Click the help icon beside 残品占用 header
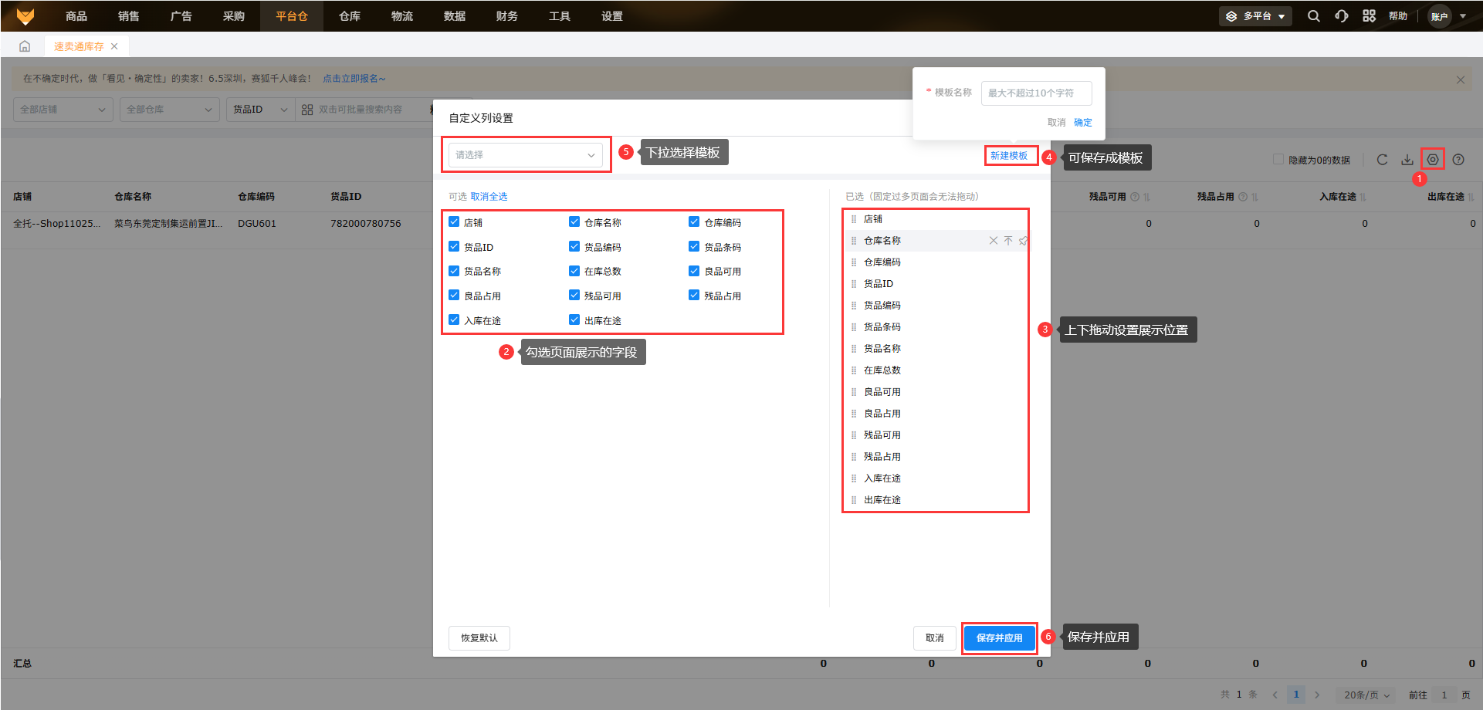The image size is (1483, 710). tap(1243, 197)
